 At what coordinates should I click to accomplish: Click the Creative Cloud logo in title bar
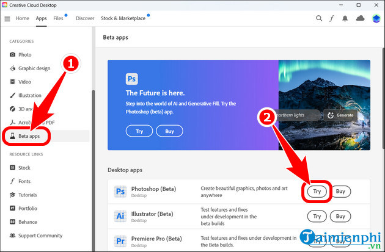[x=5, y=5]
